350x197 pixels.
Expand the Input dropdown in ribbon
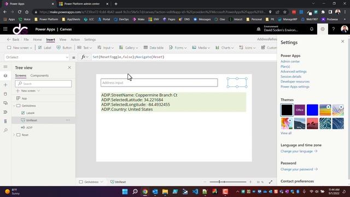tap(112, 48)
